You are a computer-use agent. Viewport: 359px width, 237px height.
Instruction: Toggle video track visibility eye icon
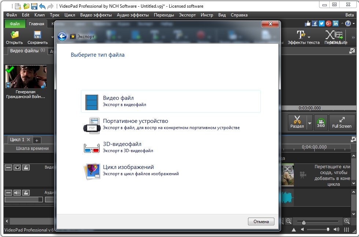pyautogui.click(x=17, y=168)
